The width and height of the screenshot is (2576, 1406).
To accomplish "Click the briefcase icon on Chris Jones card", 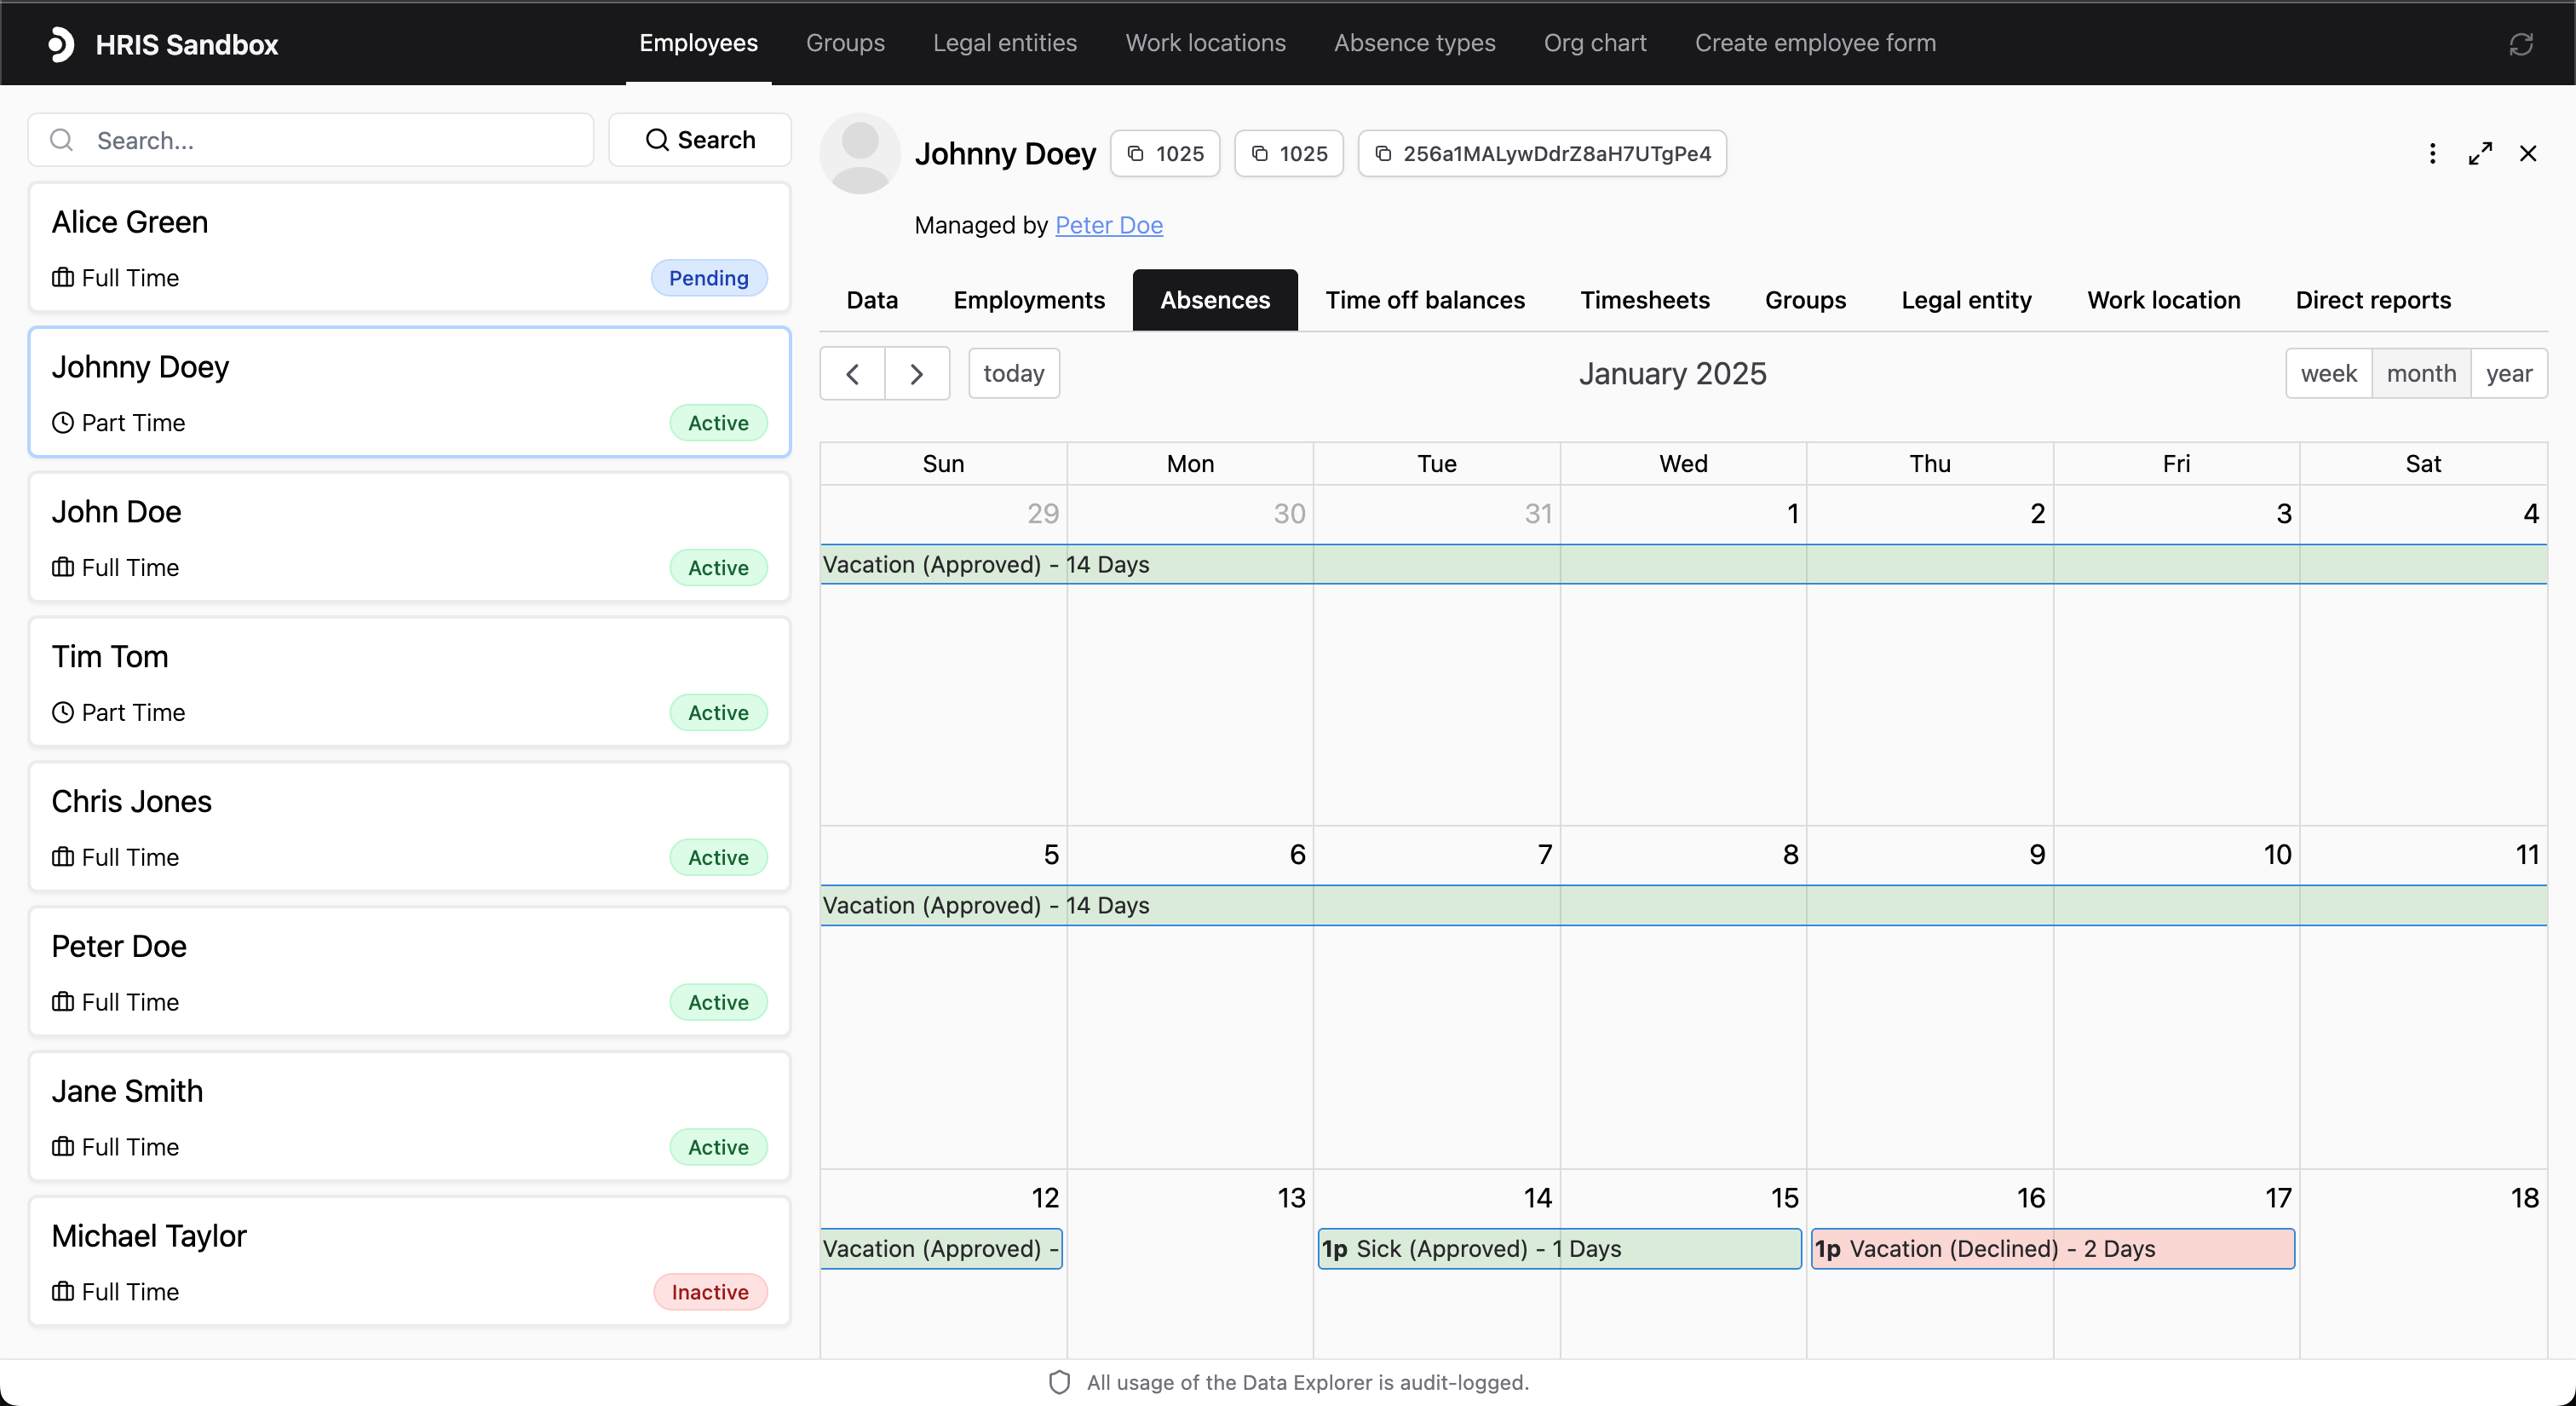I will click(63, 857).
